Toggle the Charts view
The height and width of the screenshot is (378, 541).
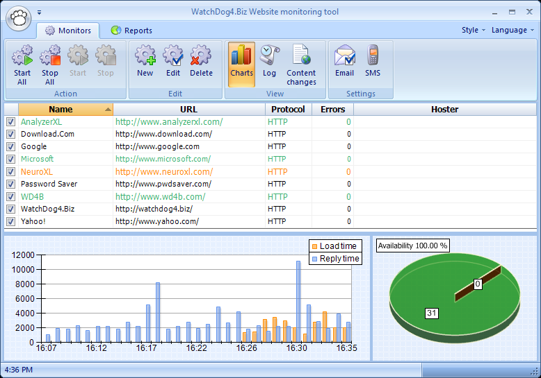pyautogui.click(x=241, y=64)
